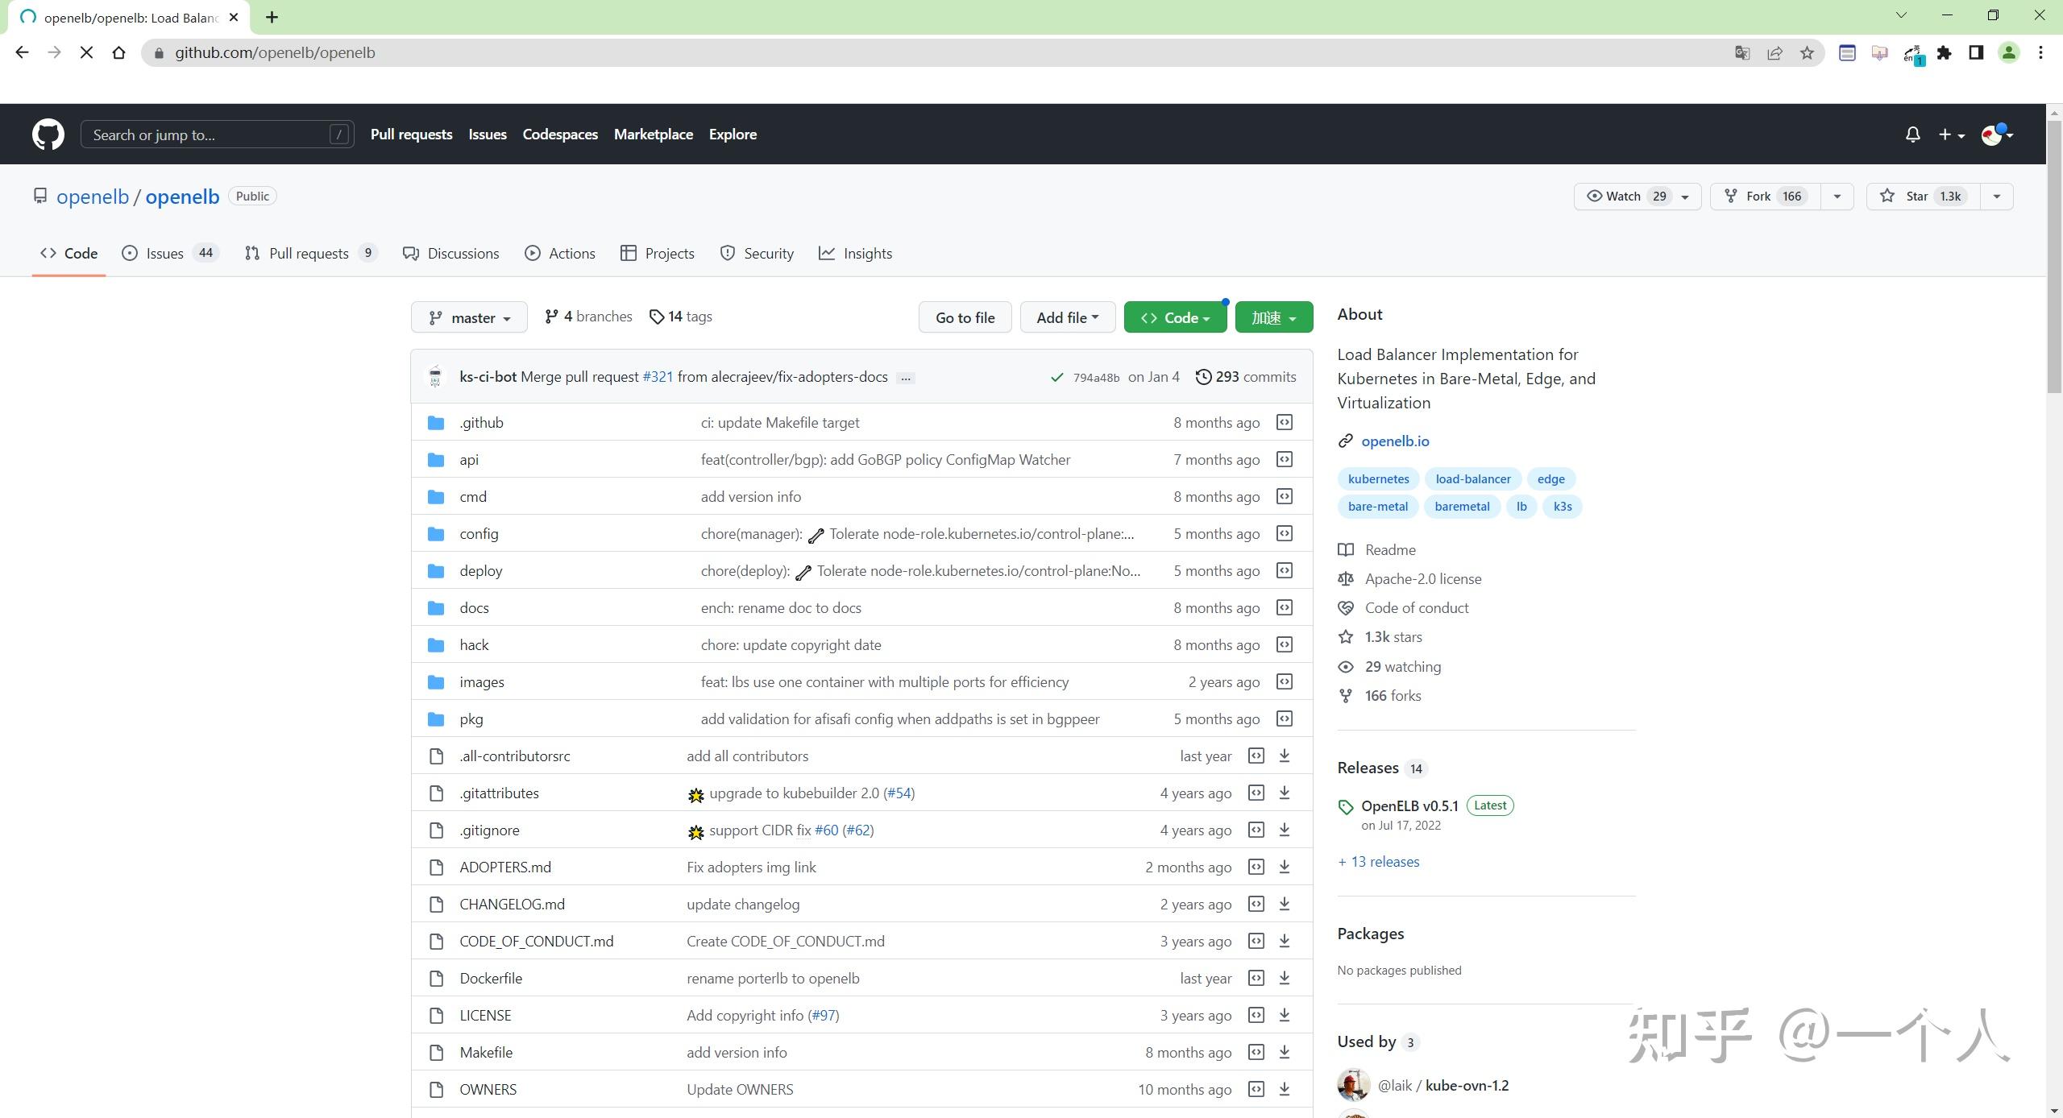Open the browser home page button
Viewport: 2063px width, 1118px height.
click(119, 53)
